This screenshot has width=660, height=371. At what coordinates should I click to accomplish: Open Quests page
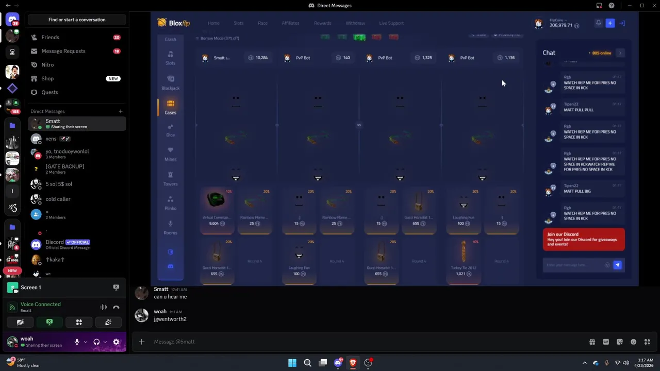click(x=77, y=92)
